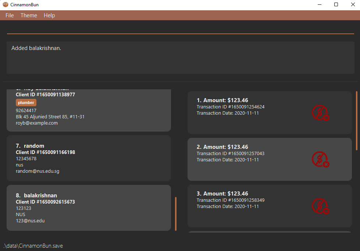Click Transaction ID #1650091258349
The height and width of the screenshot is (251, 360).
click(x=231, y=200)
